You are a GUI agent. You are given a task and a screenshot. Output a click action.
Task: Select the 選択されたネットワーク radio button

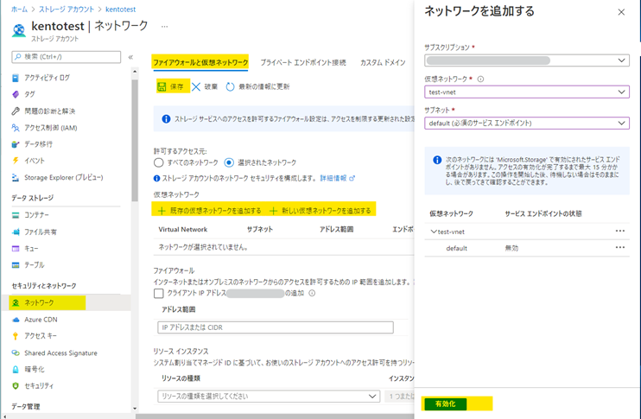pyautogui.click(x=229, y=162)
